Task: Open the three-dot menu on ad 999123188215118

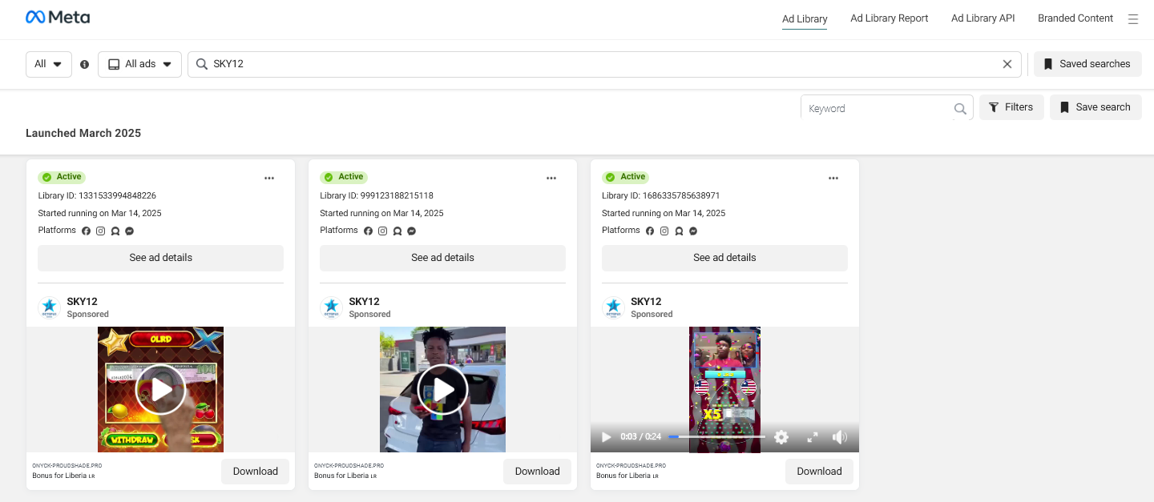Action: click(551, 178)
